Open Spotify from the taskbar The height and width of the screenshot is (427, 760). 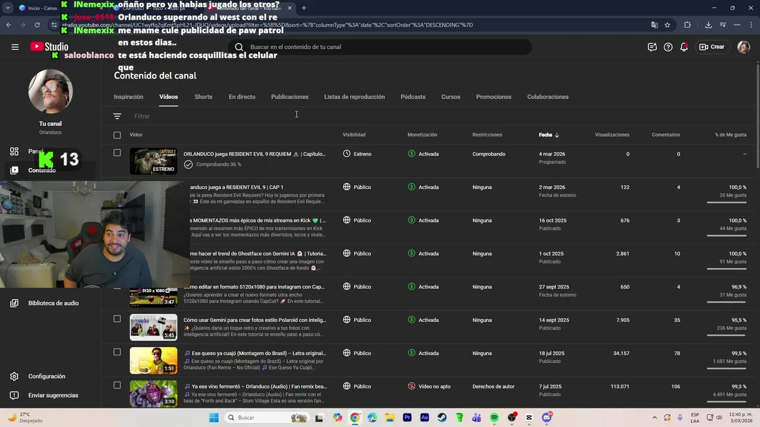point(494,418)
